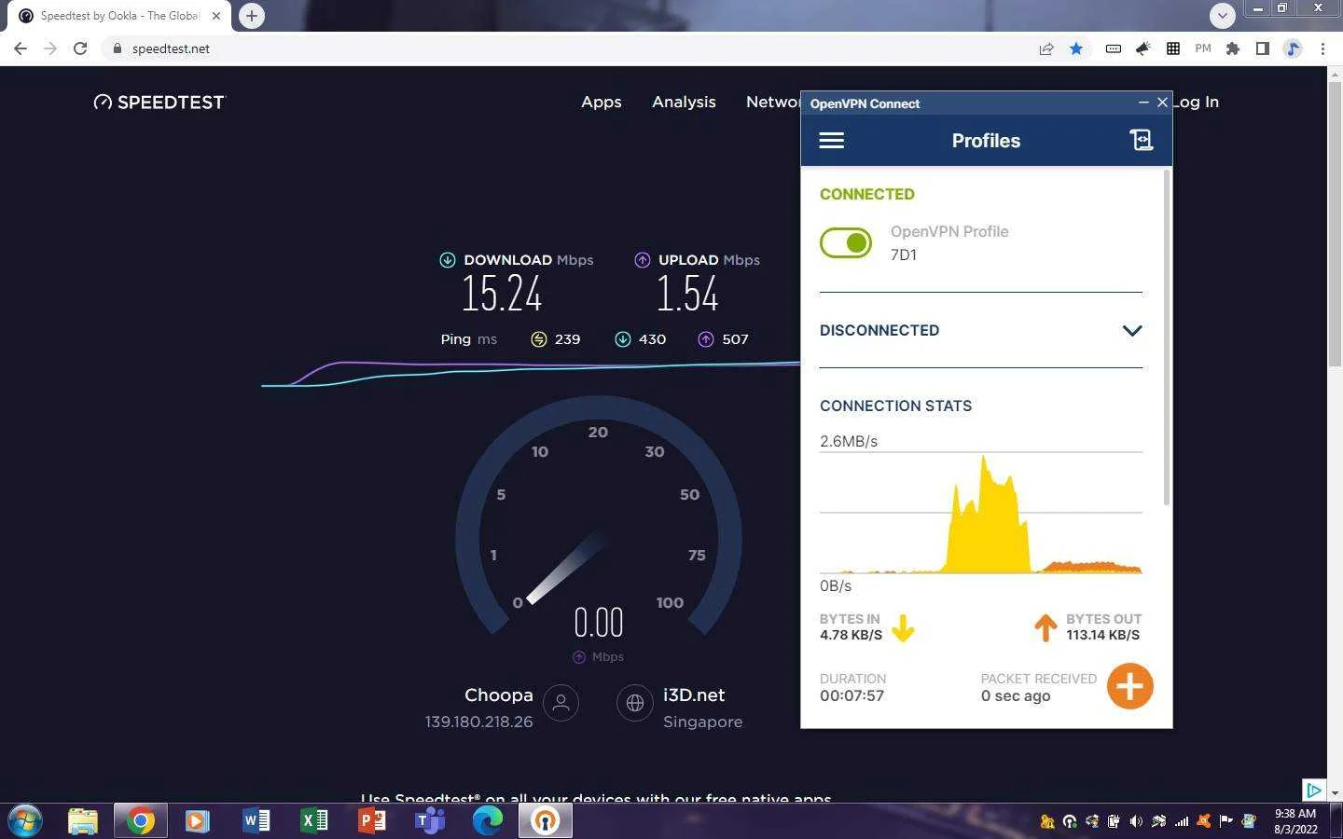
Task: Click the browser page scrollbar thumb
Action: (1335, 224)
